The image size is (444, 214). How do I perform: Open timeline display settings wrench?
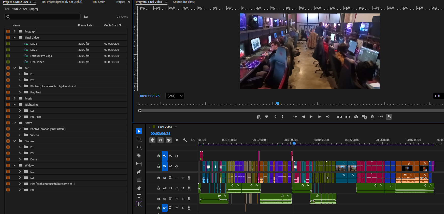185,140
